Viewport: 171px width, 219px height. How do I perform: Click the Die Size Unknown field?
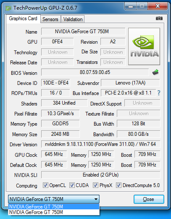pos(113,52)
